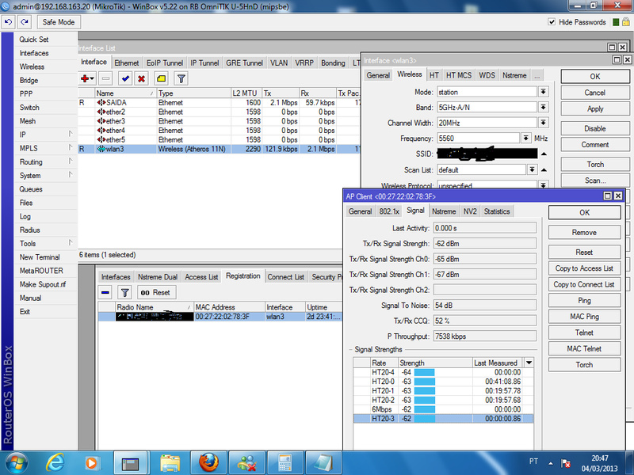Click HT20-3 signal strength bar
634x475 pixels.
(424, 419)
